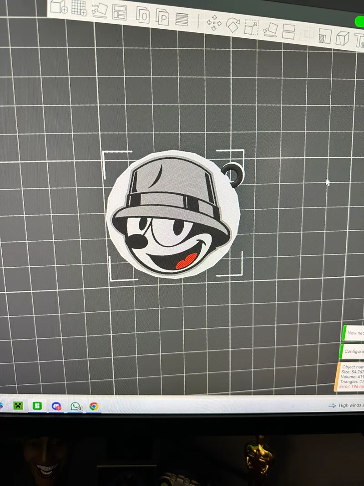Select the Text shape tool

click(x=359, y=41)
